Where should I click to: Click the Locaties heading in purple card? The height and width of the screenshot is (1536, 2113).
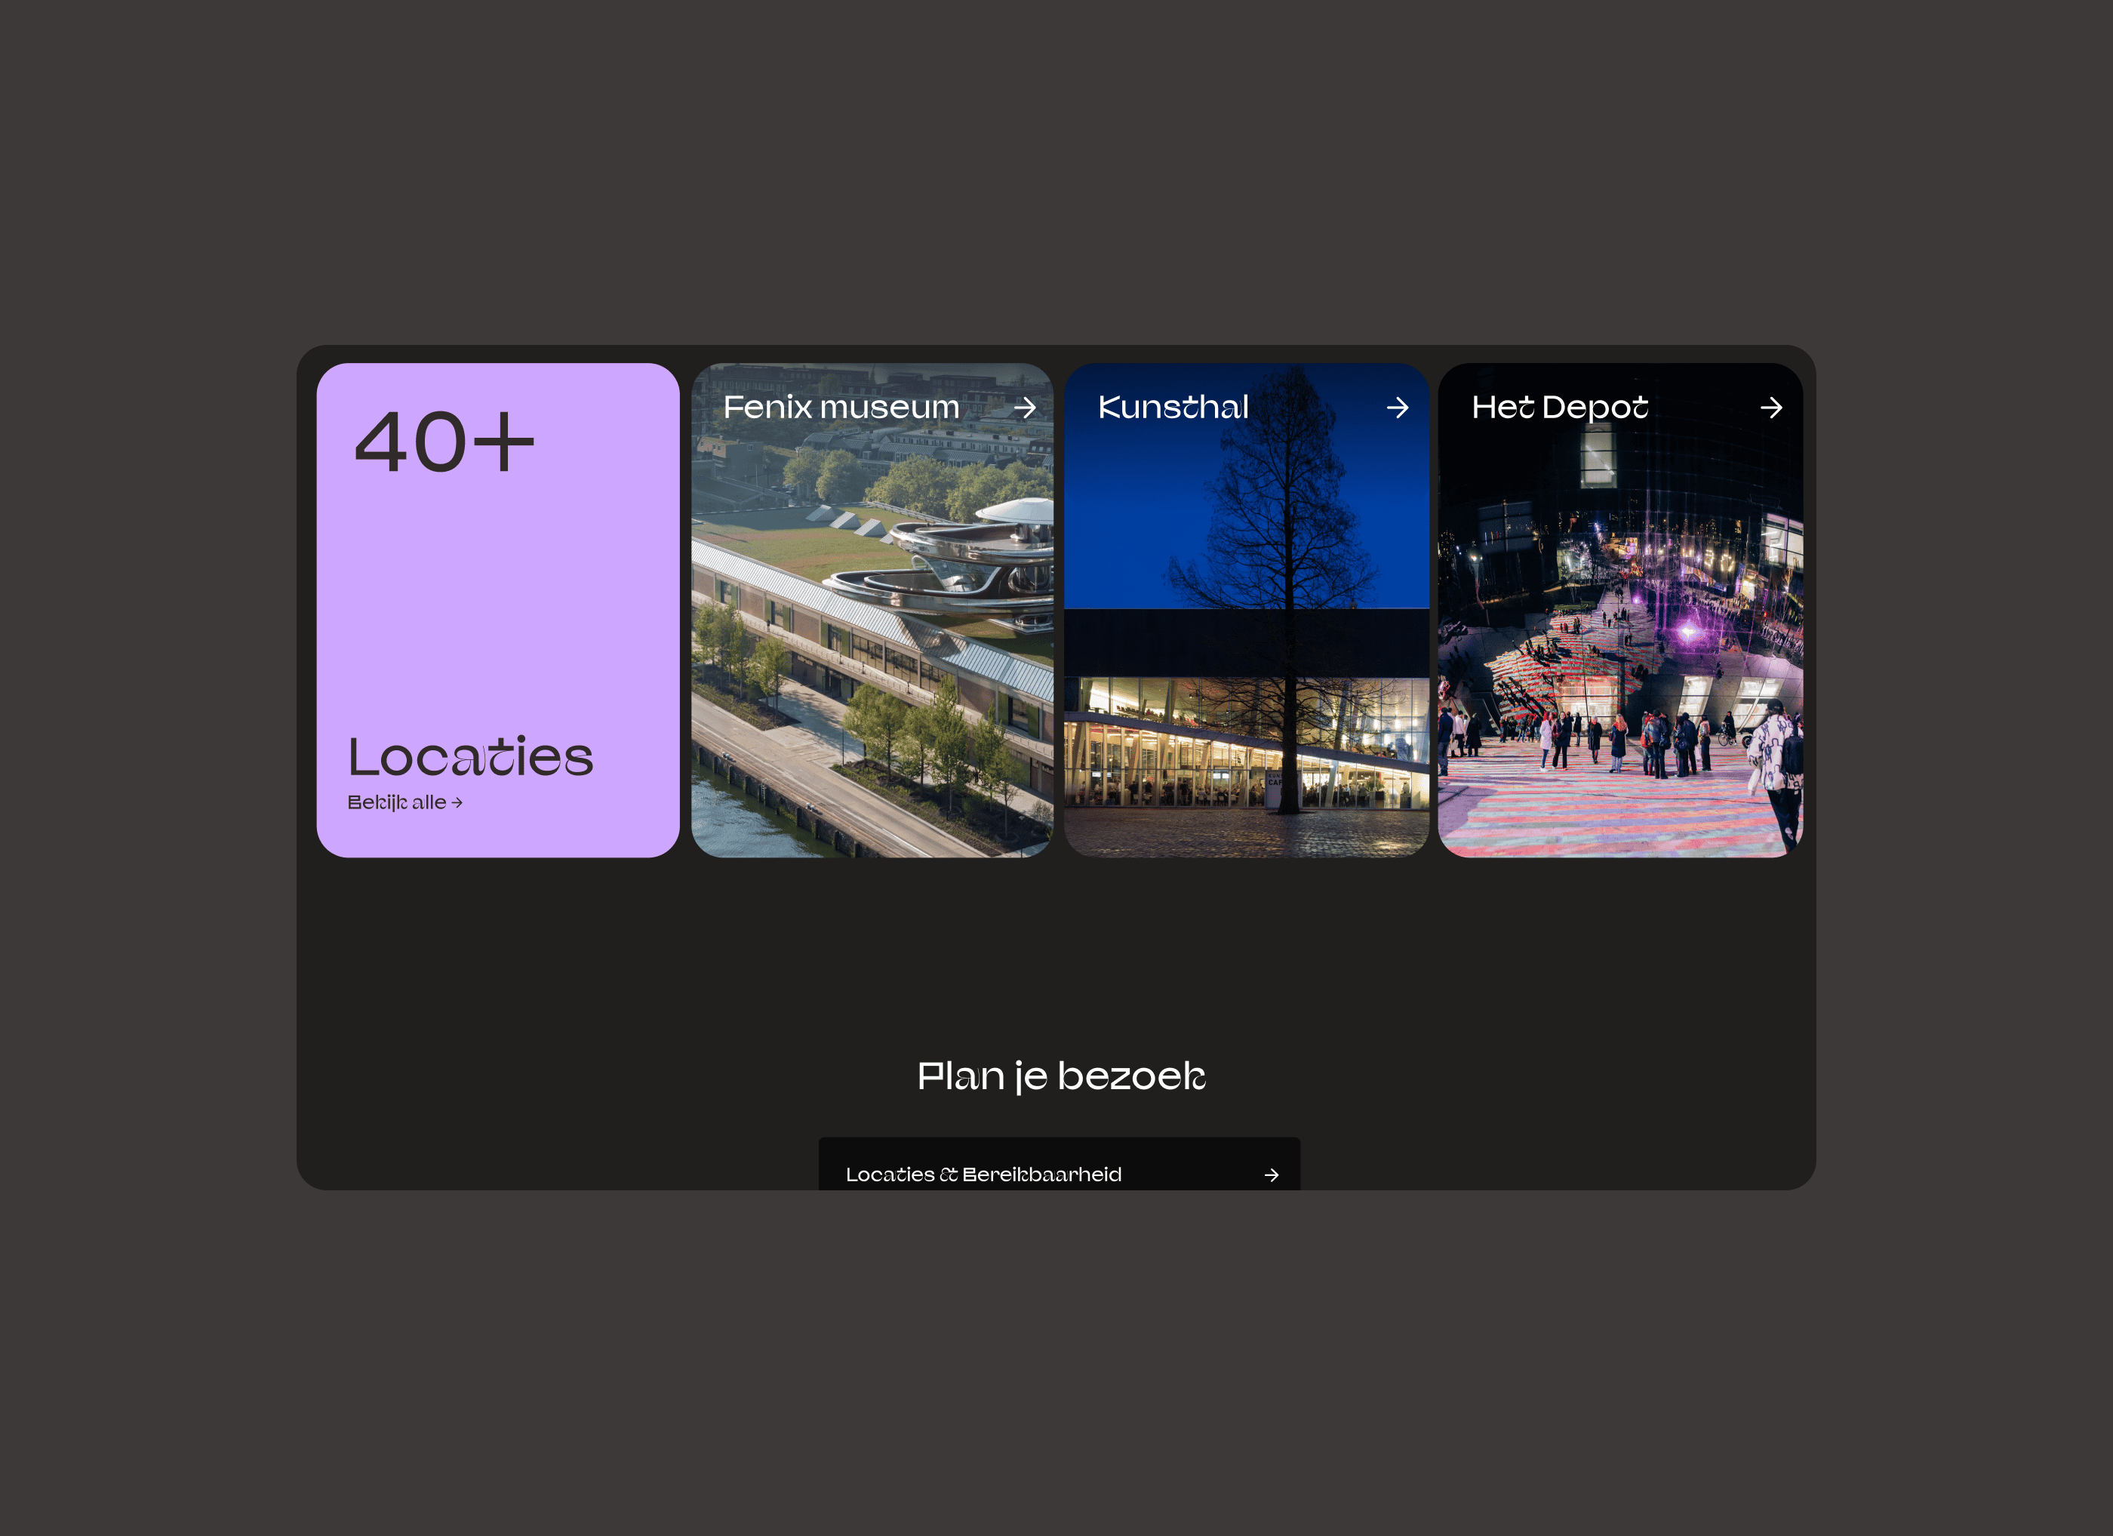coord(470,756)
